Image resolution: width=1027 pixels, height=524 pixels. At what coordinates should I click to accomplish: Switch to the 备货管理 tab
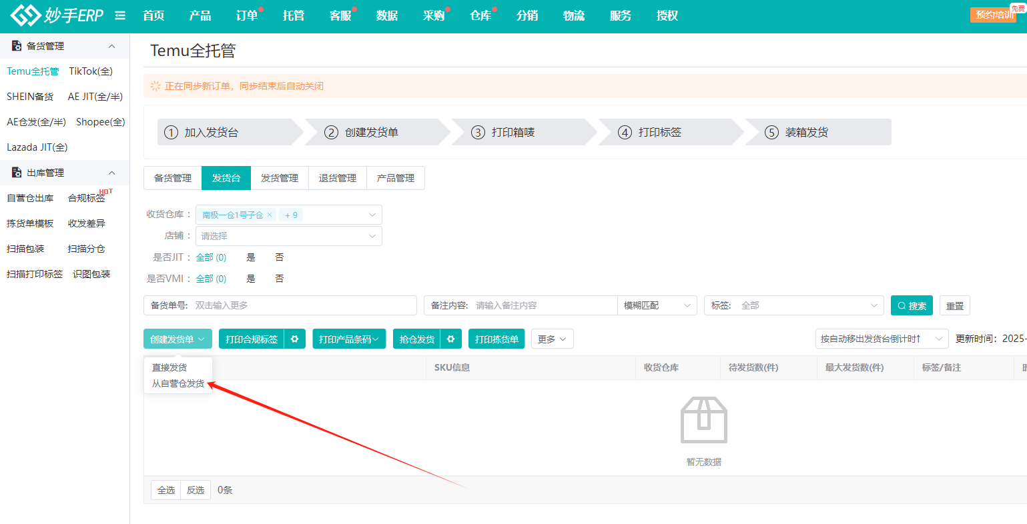click(173, 178)
